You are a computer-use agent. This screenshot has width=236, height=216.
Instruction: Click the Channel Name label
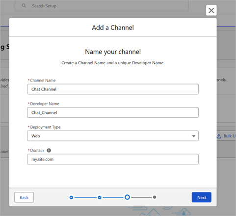[43, 81]
